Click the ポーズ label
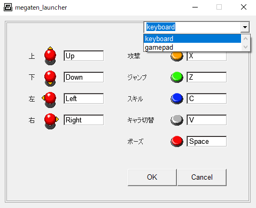 pyautogui.click(x=135, y=142)
